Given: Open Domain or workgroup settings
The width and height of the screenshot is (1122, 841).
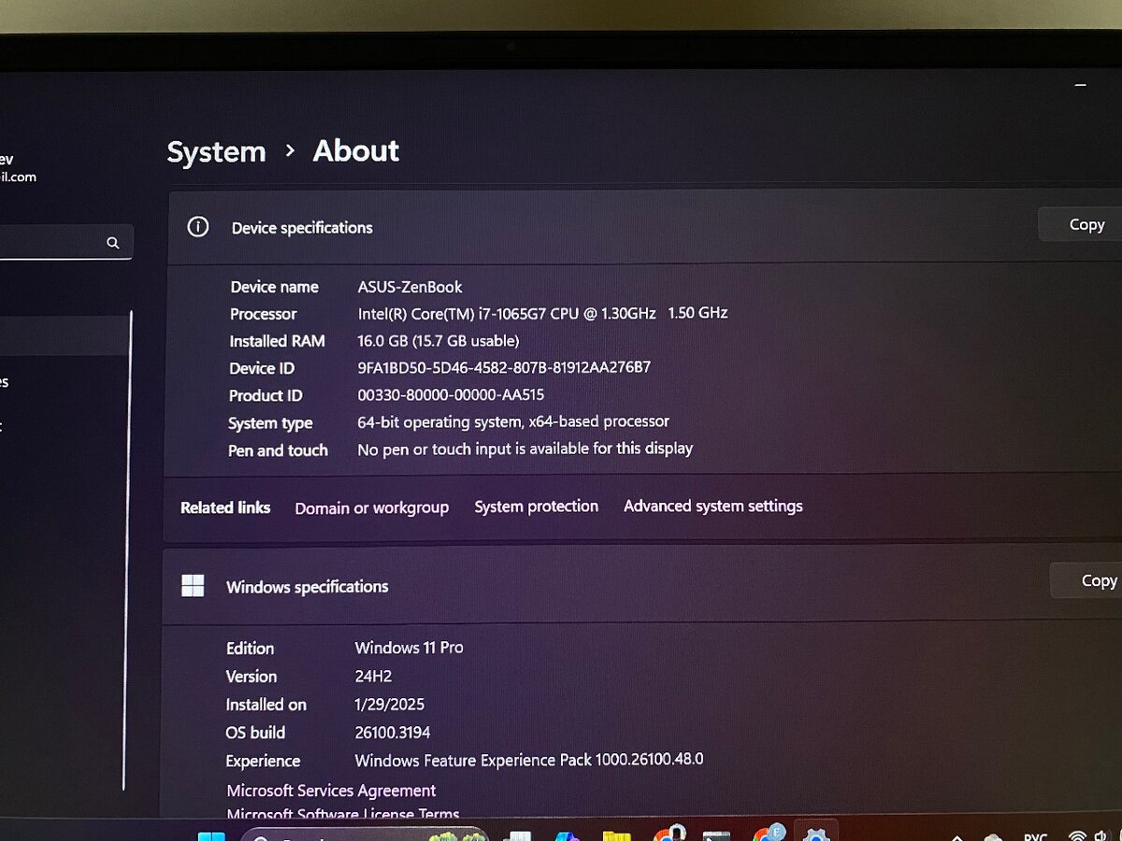Looking at the screenshot, I should 371,506.
